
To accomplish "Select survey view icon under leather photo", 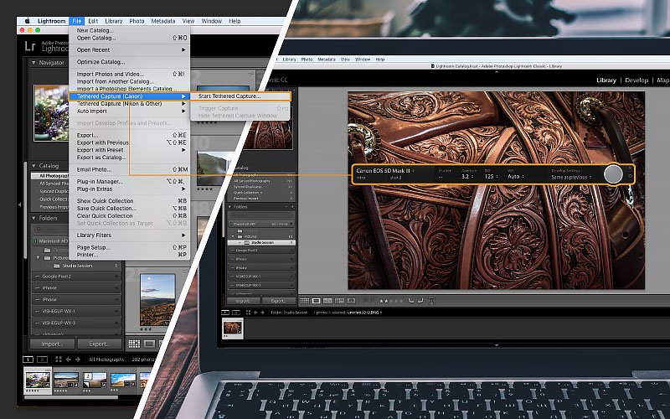I will click(x=340, y=301).
